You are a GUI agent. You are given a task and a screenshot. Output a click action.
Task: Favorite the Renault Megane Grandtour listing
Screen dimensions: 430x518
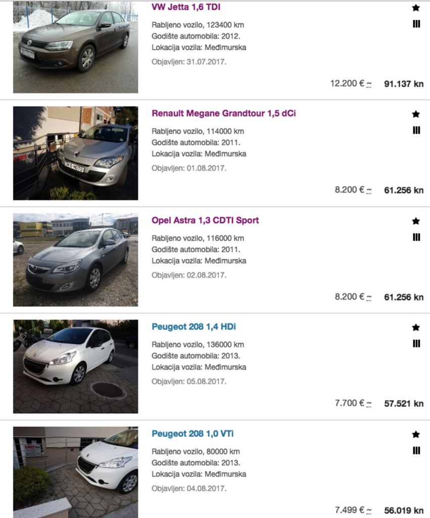416,114
